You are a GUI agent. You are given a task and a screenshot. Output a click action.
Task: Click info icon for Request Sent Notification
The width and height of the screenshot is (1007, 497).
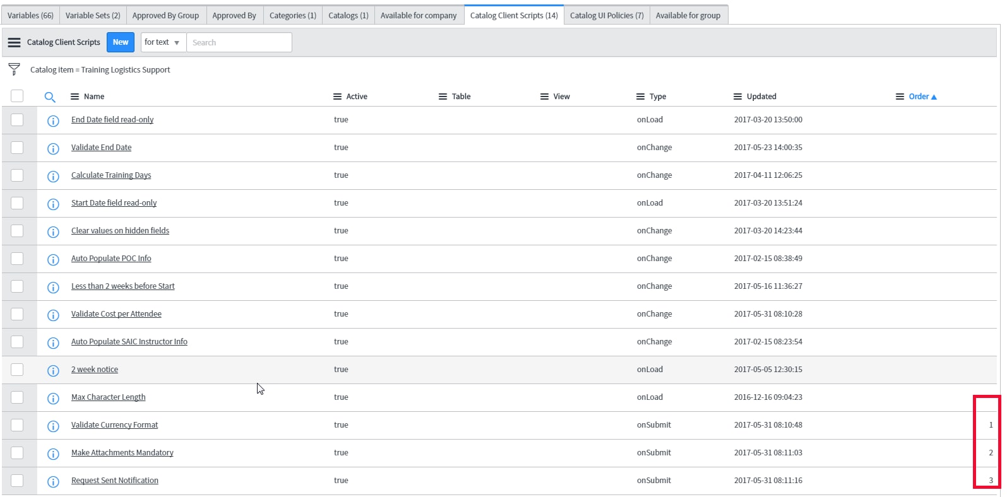[54, 481]
